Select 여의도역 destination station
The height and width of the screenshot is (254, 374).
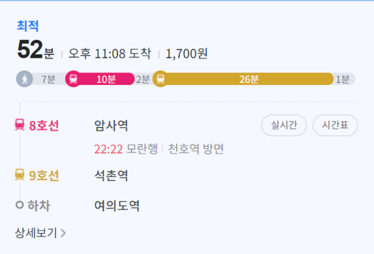tap(117, 205)
